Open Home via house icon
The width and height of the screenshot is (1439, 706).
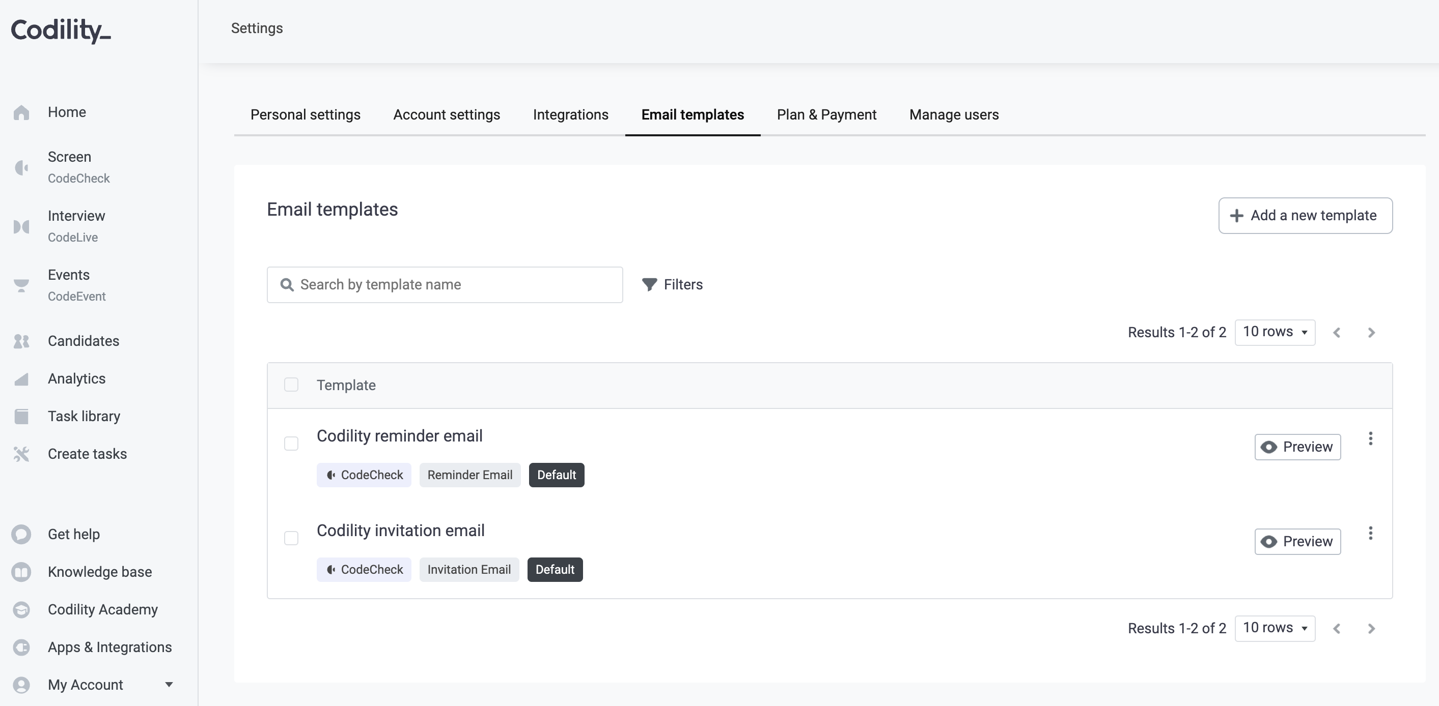coord(21,112)
